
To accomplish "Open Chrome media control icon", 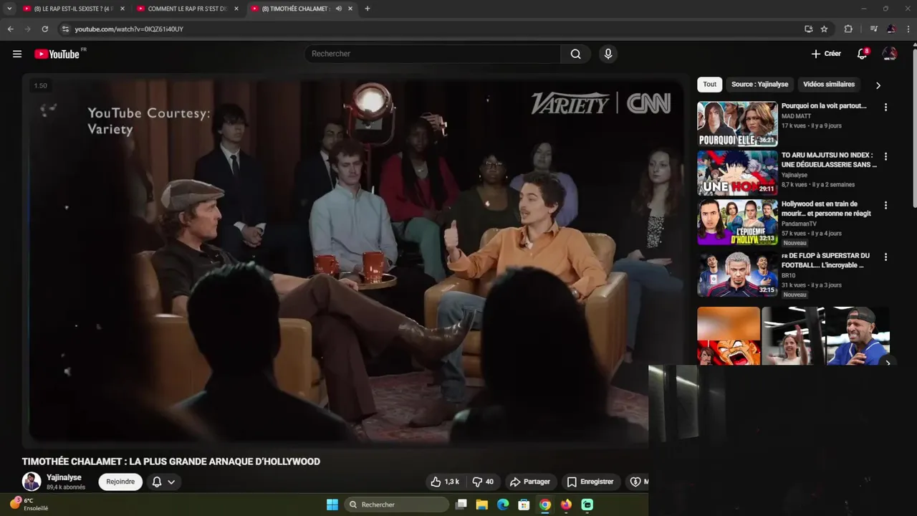I will click(x=873, y=29).
